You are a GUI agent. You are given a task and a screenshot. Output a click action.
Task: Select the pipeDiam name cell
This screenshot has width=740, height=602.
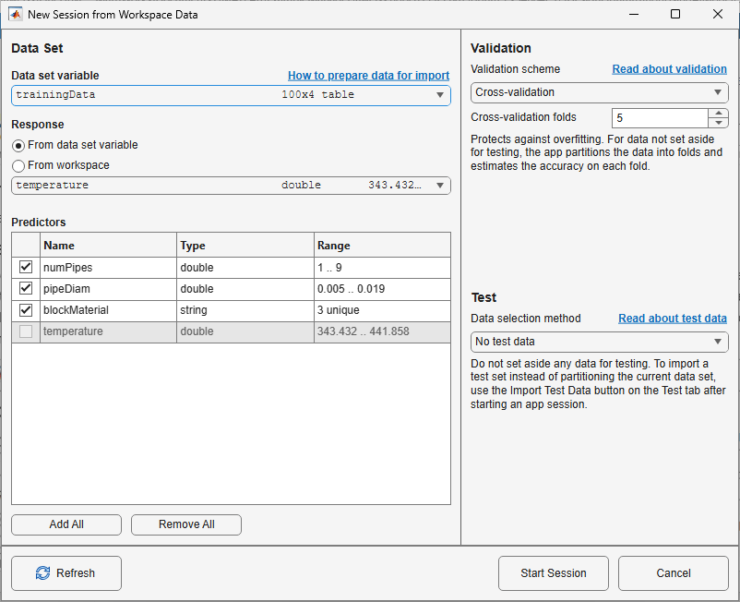tap(108, 289)
